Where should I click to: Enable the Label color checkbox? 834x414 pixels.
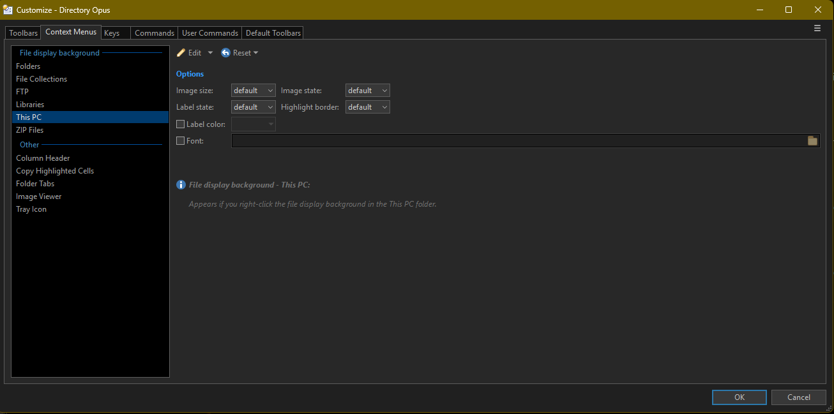pos(181,124)
